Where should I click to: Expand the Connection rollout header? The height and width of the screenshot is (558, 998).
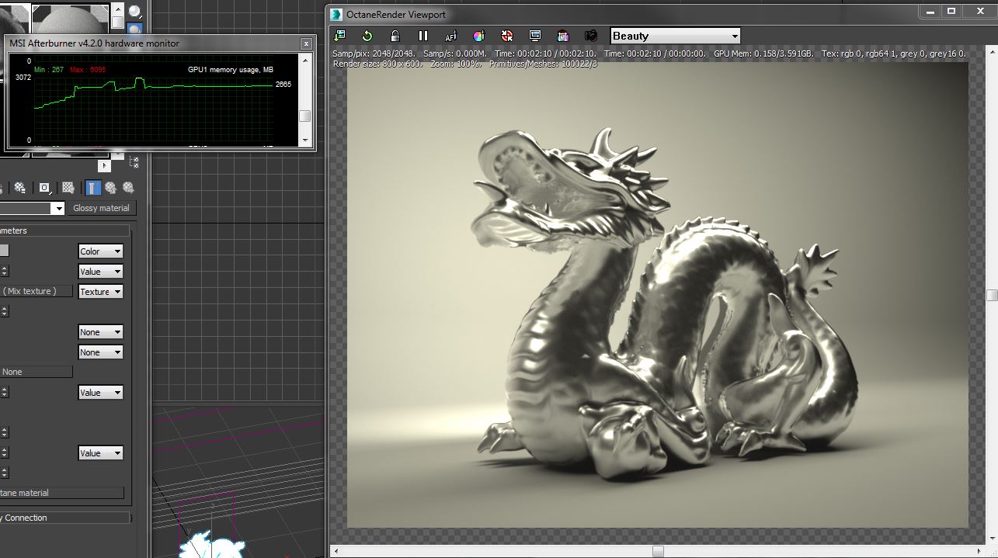click(x=64, y=518)
